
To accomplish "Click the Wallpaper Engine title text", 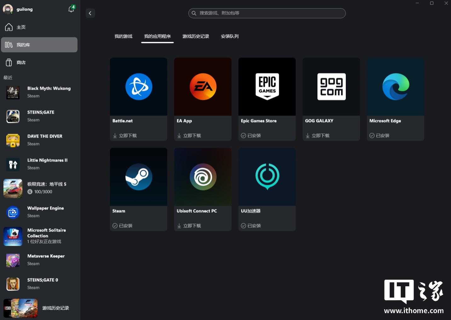I will click(x=46, y=208).
